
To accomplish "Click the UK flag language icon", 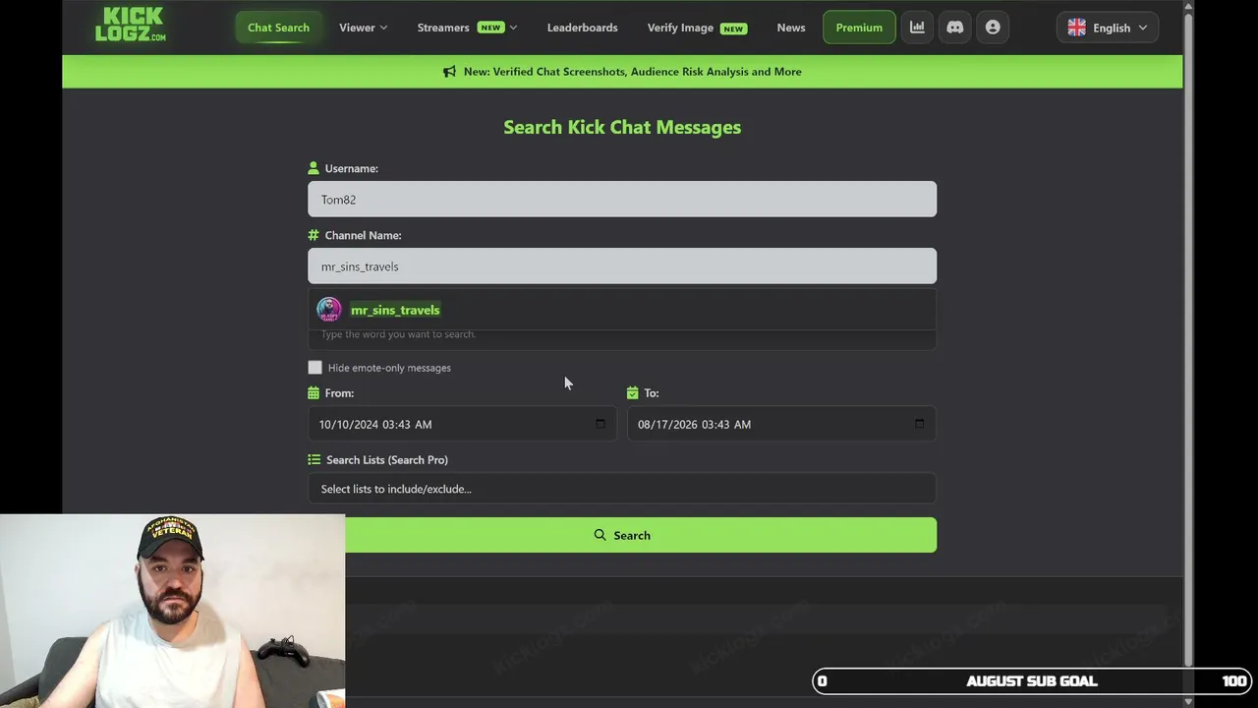I will 1077,28.
